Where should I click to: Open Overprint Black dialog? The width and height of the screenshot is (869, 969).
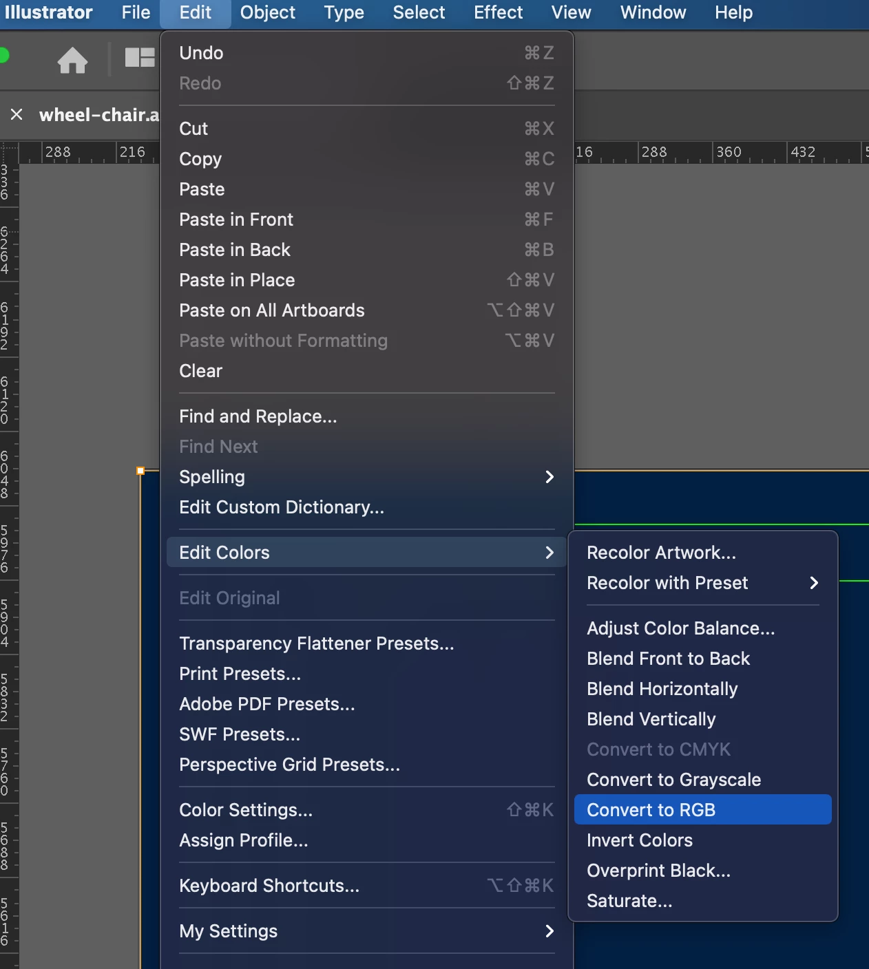click(x=703, y=871)
